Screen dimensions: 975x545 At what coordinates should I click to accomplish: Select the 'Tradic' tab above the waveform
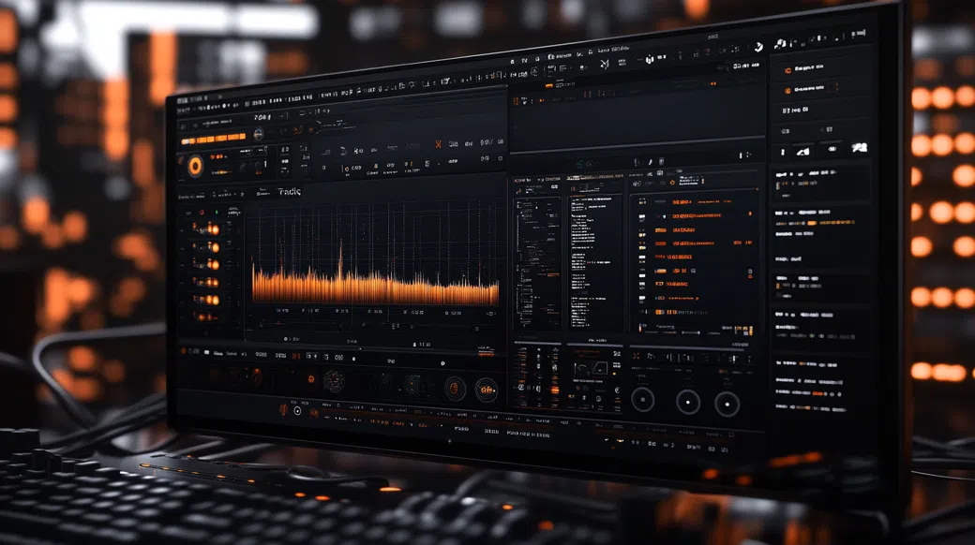click(x=290, y=191)
